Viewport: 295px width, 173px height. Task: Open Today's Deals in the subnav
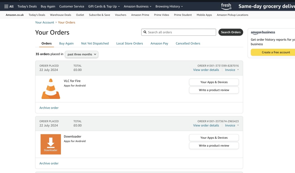click(37, 15)
